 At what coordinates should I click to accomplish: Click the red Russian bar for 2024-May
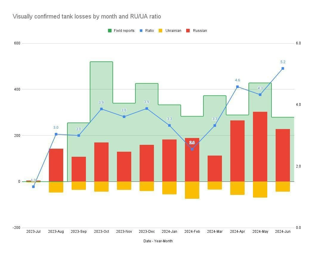(x=260, y=146)
